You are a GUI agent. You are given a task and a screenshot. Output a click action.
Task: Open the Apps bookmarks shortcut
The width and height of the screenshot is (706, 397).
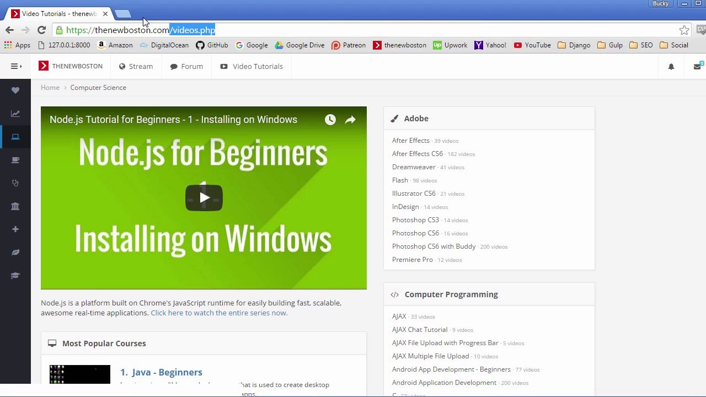tap(17, 45)
